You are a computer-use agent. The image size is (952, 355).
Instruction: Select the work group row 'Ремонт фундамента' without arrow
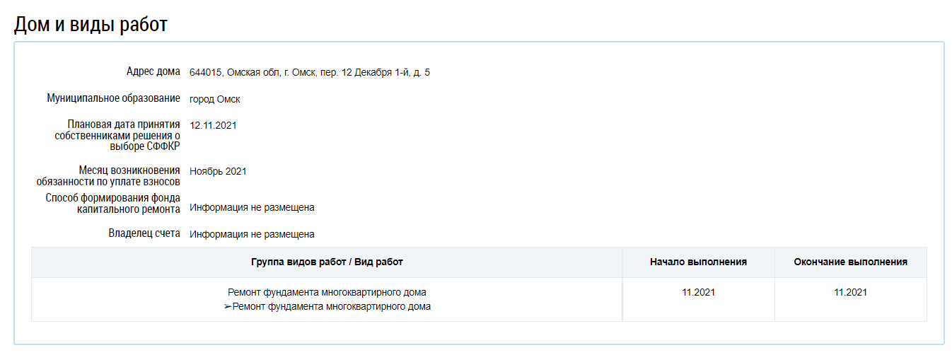pyautogui.click(x=327, y=292)
